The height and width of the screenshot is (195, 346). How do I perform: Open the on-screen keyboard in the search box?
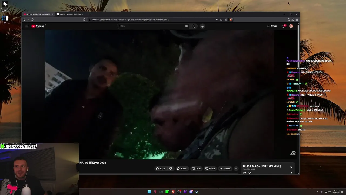(x=186, y=26)
